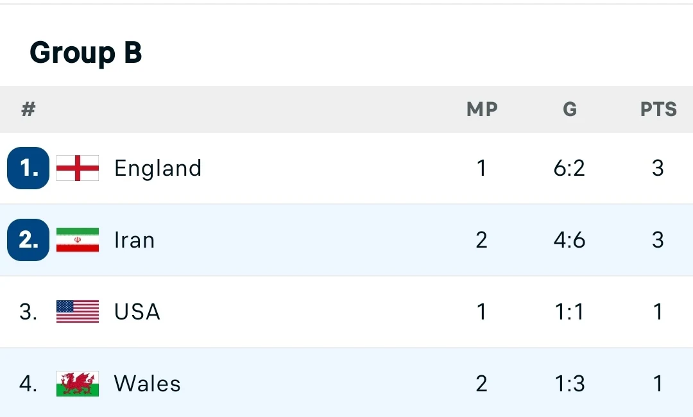This screenshot has width=693, height=417.
Task: Open the England team link
Action: pos(158,168)
